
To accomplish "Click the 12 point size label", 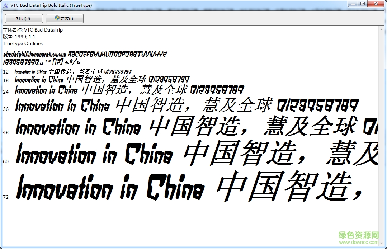I will [x=6, y=72].
